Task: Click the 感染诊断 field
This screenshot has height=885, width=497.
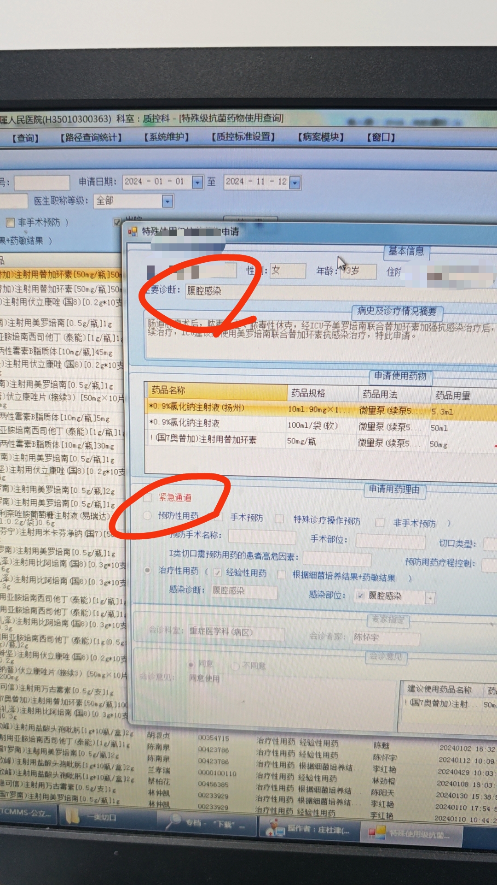Action: pos(244,591)
